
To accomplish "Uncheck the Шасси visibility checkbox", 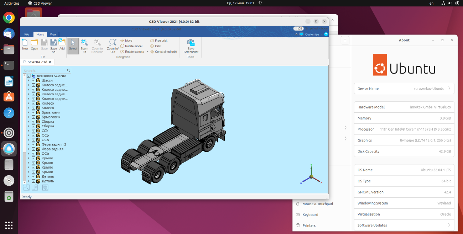I will click(x=33, y=80).
